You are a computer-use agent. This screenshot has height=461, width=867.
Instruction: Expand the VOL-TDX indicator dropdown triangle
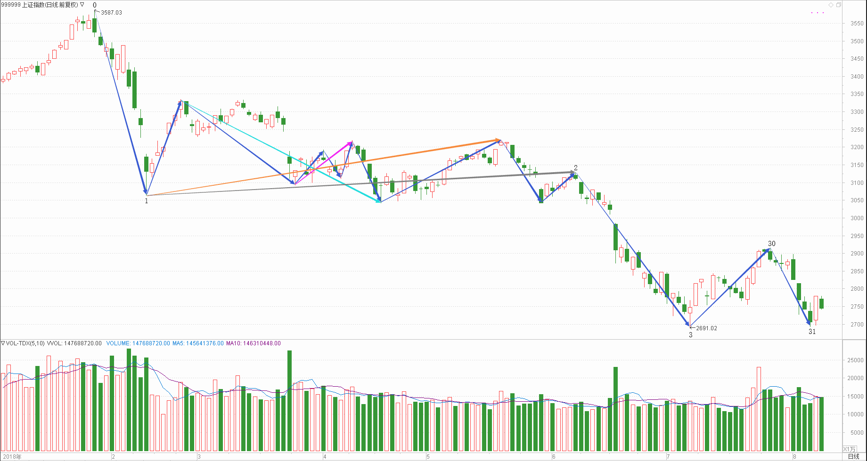click(x=3, y=343)
